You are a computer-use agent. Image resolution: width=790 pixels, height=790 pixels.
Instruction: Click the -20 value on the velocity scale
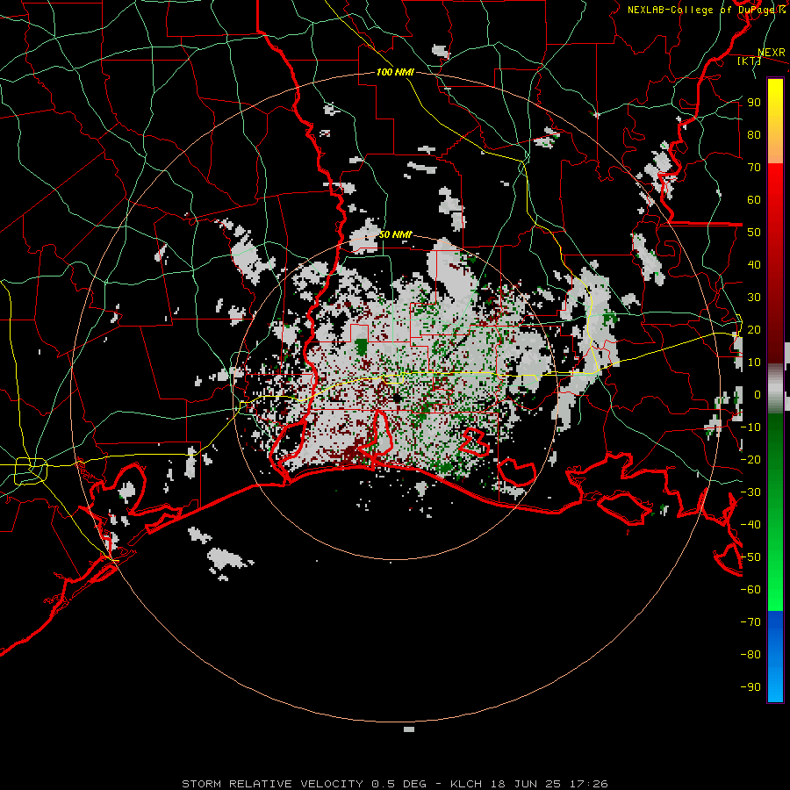(x=750, y=460)
